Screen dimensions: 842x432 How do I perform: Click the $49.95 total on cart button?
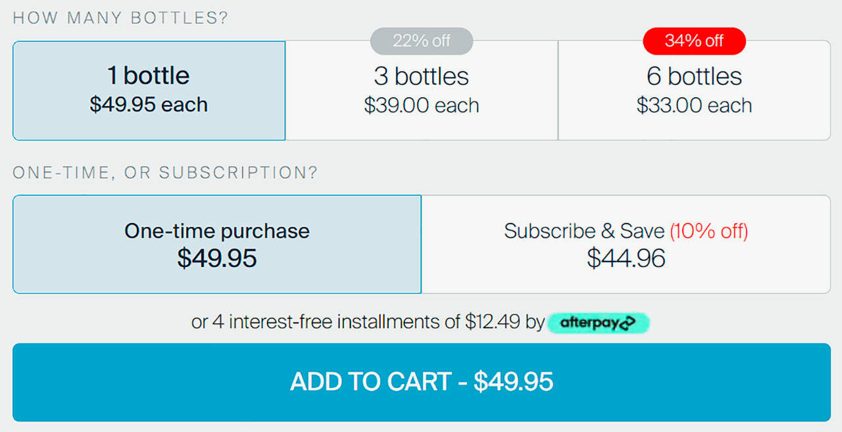point(514,382)
